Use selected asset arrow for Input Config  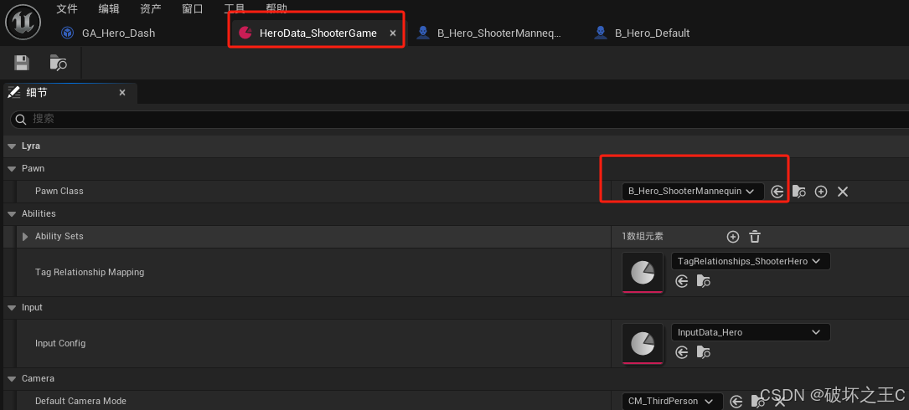click(682, 352)
